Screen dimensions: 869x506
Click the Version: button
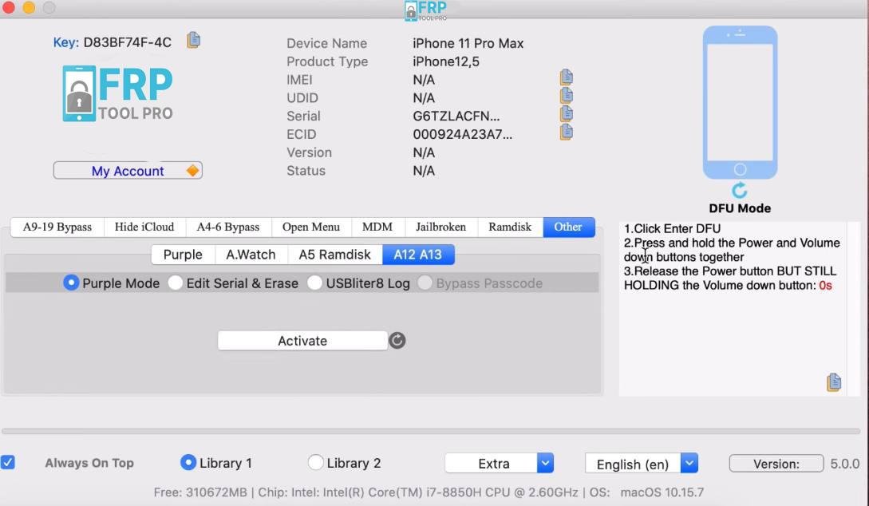[776, 464]
